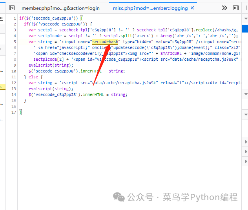Set breakpoint on line 5 gutter

pos(15,42)
